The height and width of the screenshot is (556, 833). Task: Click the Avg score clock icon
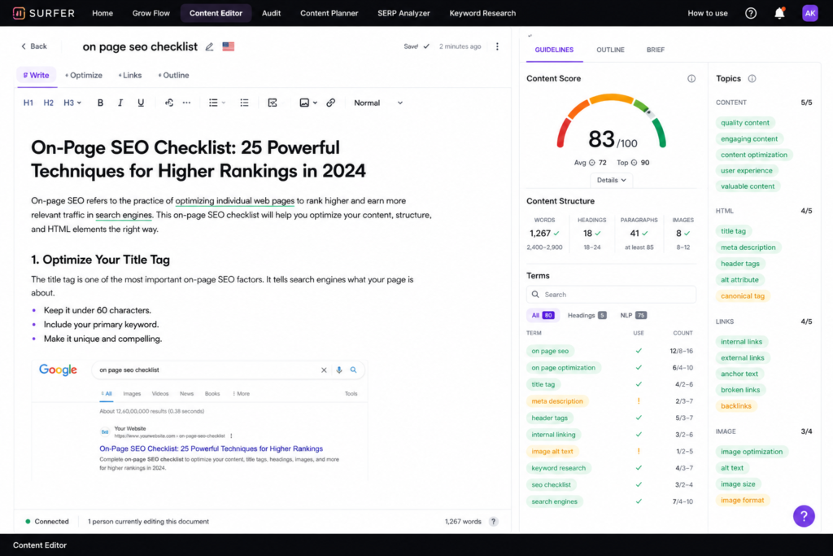click(592, 163)
